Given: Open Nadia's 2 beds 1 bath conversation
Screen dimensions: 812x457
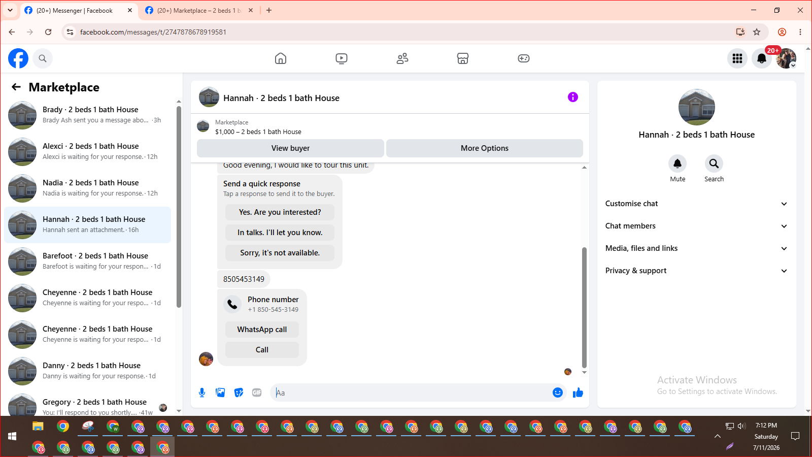Looking at the screenshot, I should tap(88, 188).
